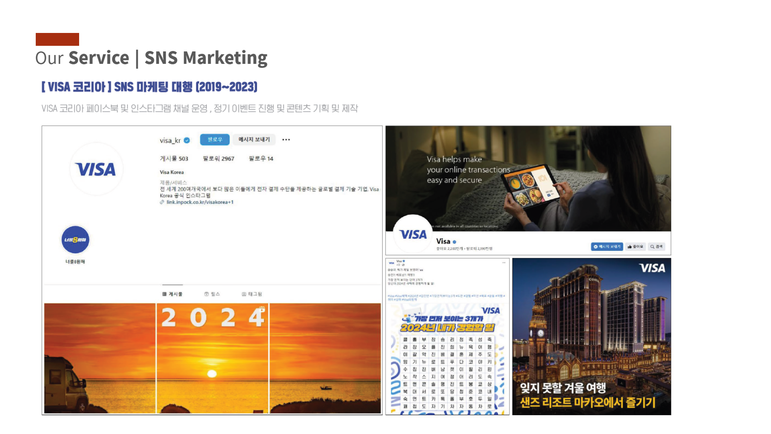Click the 'Visa Korea' profile name text
Viewport: 771px width, 434px height.
(x=172, y=172)
